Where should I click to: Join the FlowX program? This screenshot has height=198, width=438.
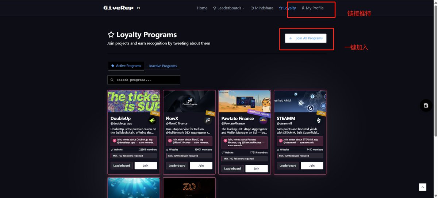[x=201, y=166]
